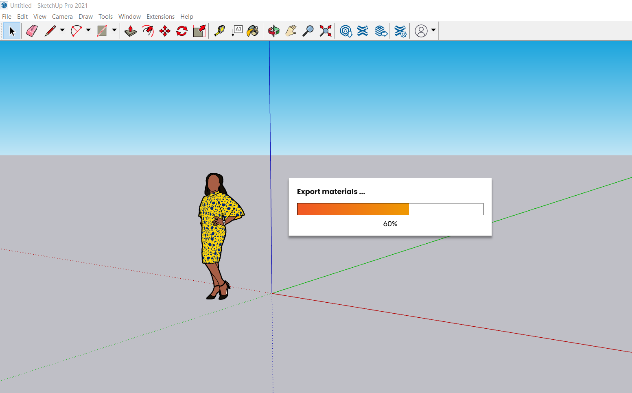The width and height of the screenshot is (632, 393).
Task: Open the Camera menu
Action: 62,16
